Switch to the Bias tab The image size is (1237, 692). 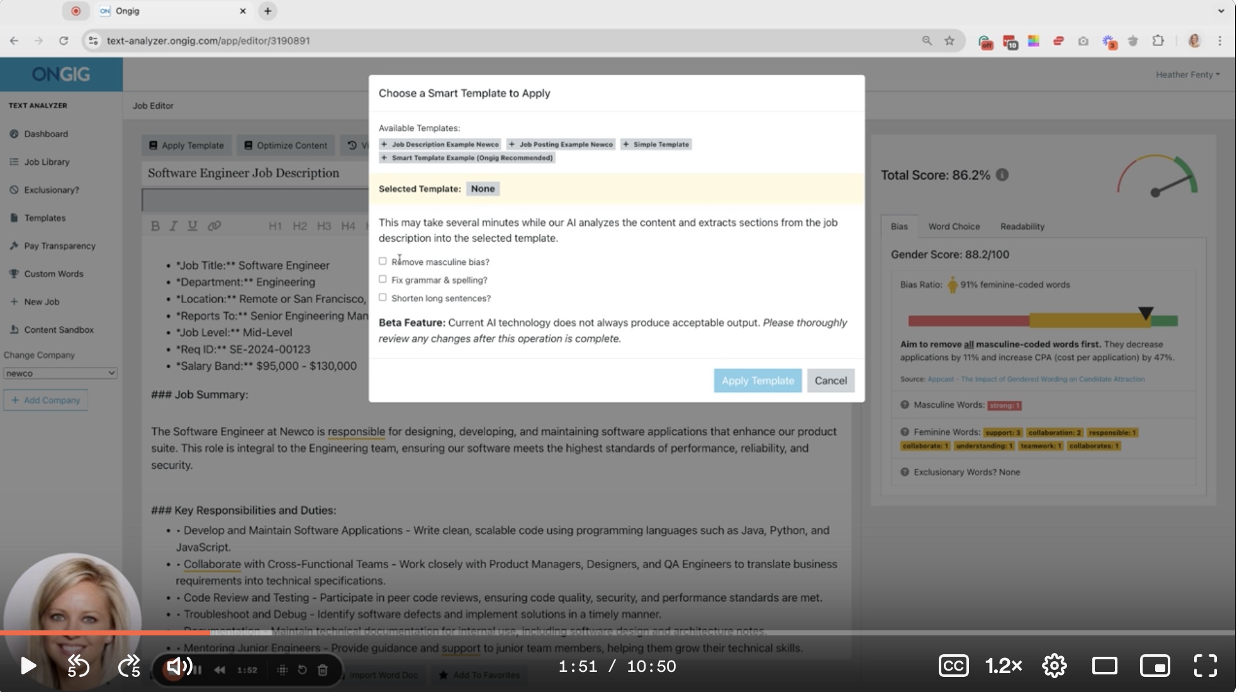[899, 226]
